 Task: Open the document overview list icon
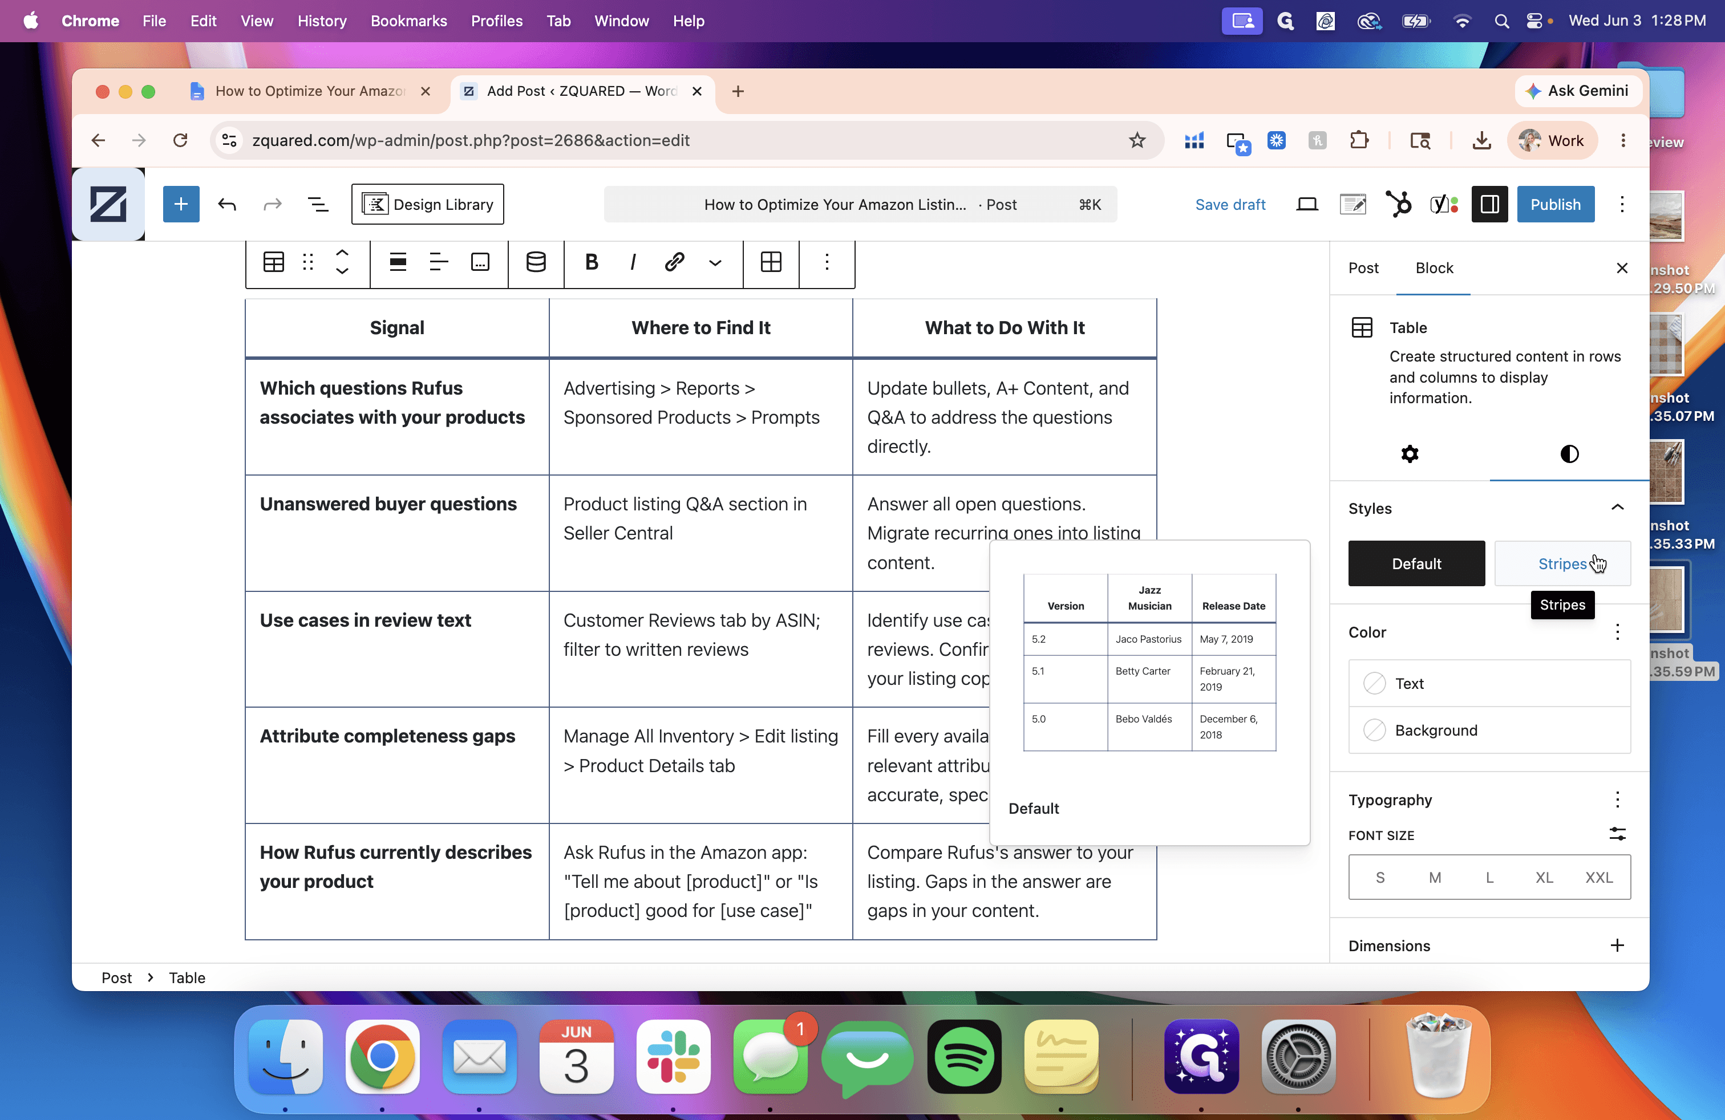pyautogui.click(x=318, y=204)
